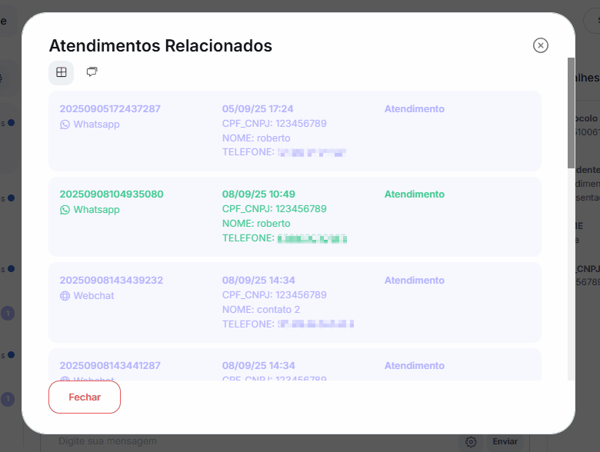This screenshot has height=452, width=600.
Task: Click the Enviar send button
Action: pos(505,442)
